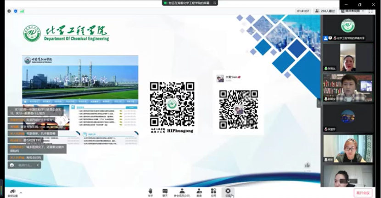Image resolution: width=381 pixels, height=198 pixels.
Task: Open the apps grid icon
Action: coord(213,191)
